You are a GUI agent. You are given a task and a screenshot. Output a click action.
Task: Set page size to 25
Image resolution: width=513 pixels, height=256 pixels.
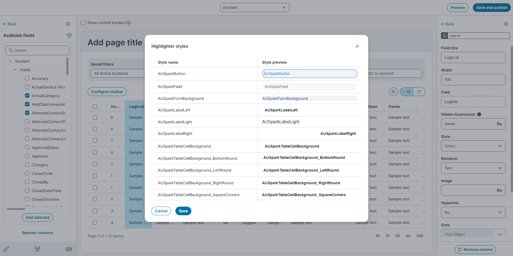397,236
